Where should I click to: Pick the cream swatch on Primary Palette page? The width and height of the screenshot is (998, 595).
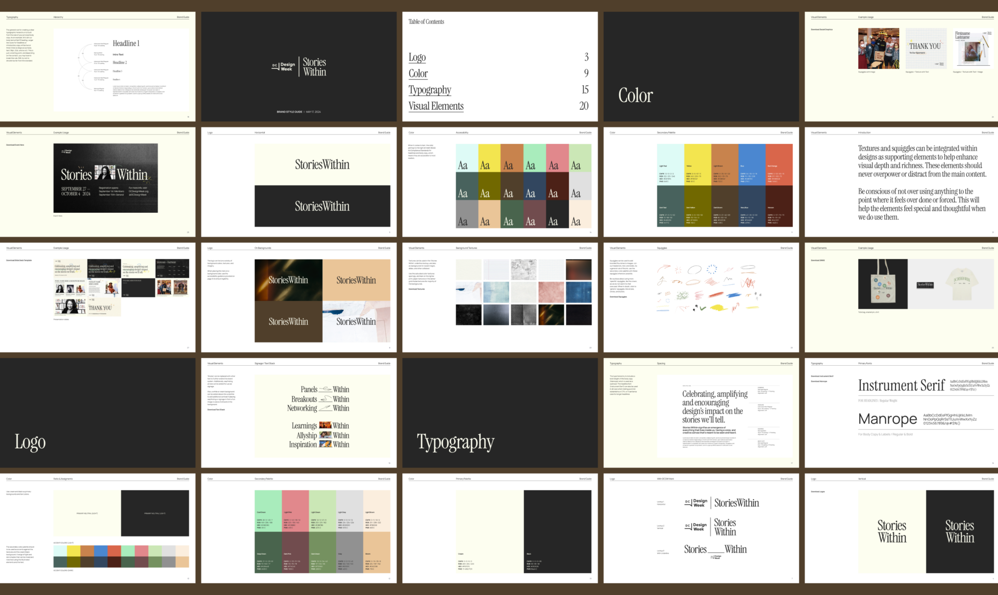(x=490, y=531)
